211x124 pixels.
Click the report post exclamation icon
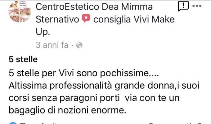(x=183, y=6)
